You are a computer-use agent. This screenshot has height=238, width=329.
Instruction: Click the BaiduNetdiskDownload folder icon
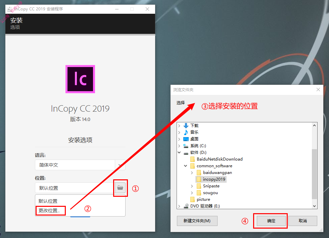(192, 159)
